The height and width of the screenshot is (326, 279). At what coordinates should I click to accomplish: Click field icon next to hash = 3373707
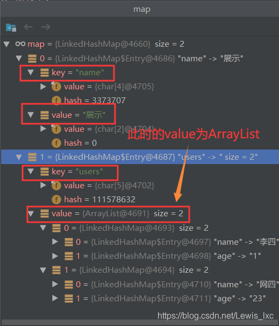pos(56,100)
